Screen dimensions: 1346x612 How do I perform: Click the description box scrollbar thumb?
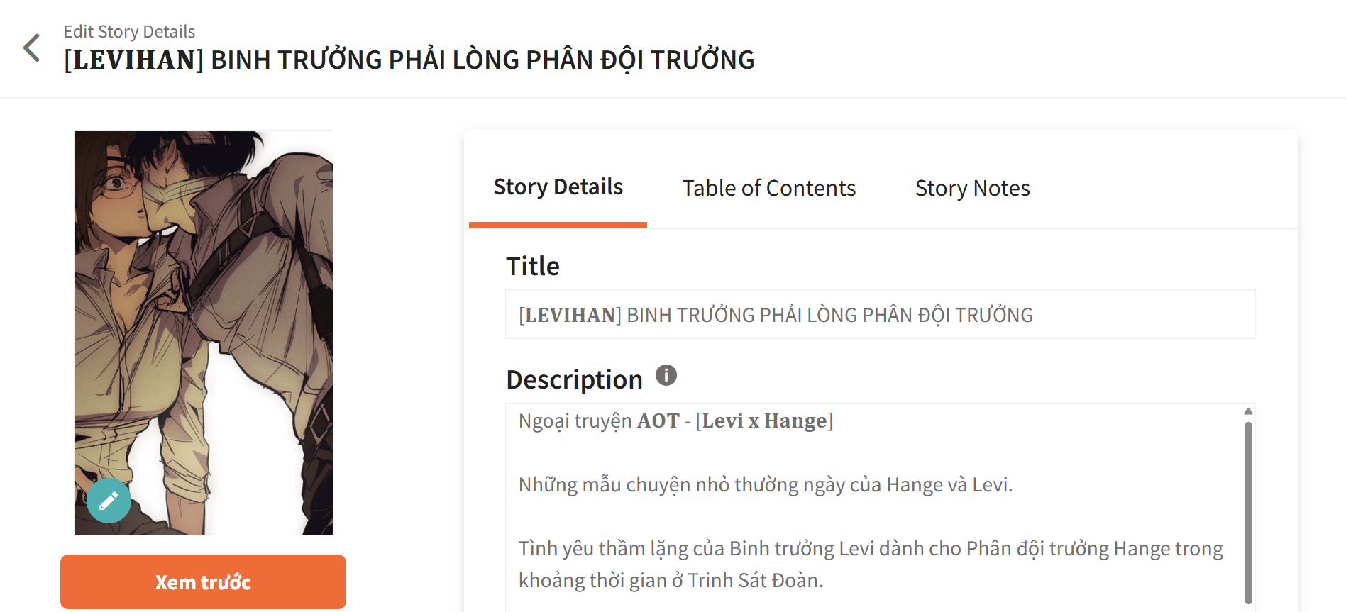[x=1248, y=511]
